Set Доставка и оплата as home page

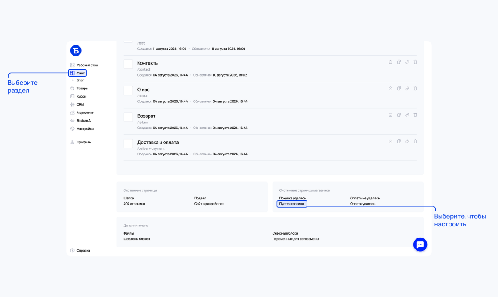pos(390,141)
